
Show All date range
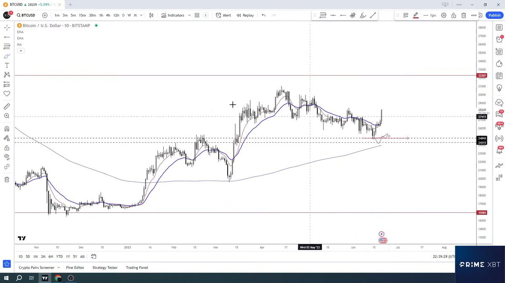pos(82,257)
